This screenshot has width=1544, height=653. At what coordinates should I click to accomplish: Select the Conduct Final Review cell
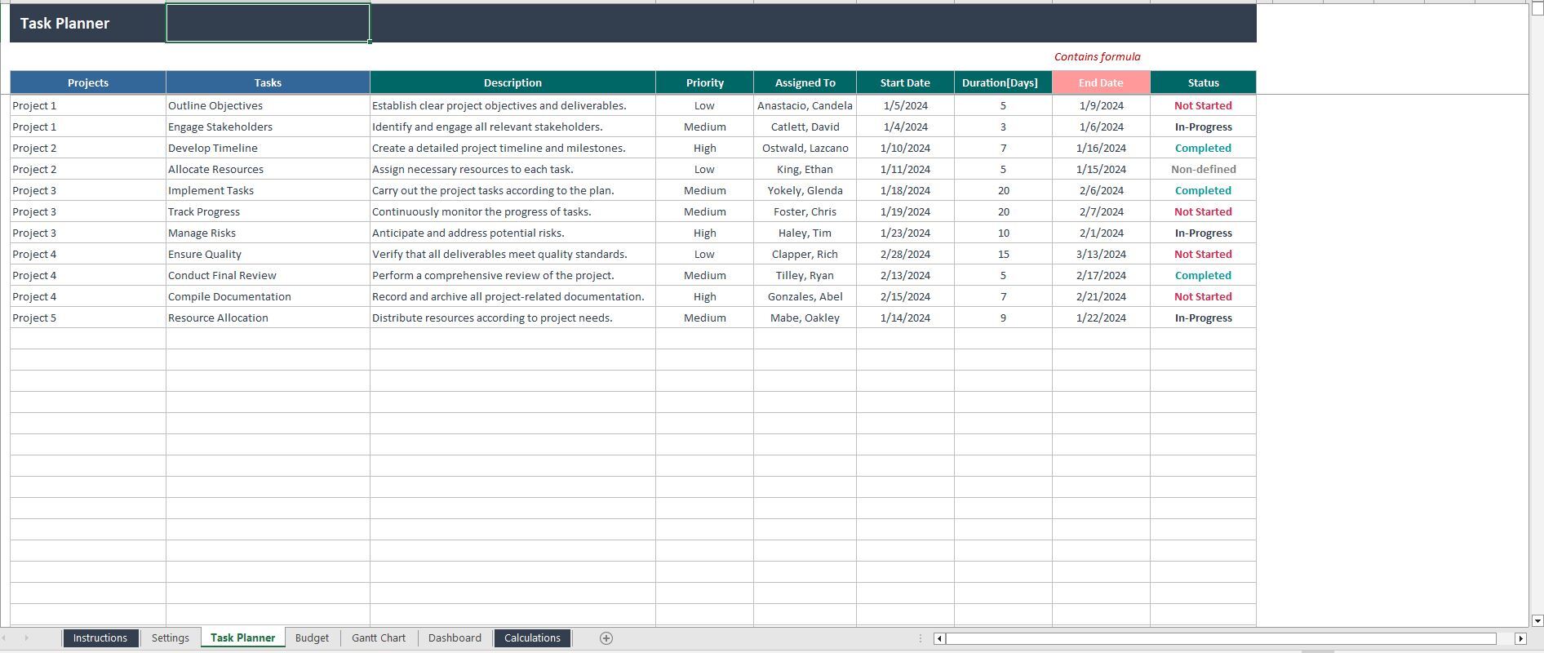click(268, 275)
